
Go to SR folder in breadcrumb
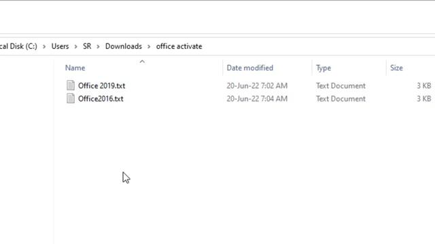pyautogui.click(x=87, y=46)
